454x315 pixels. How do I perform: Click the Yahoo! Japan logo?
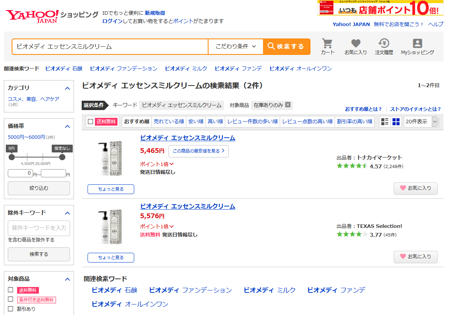pyautogui.click(x=32, y=16)
